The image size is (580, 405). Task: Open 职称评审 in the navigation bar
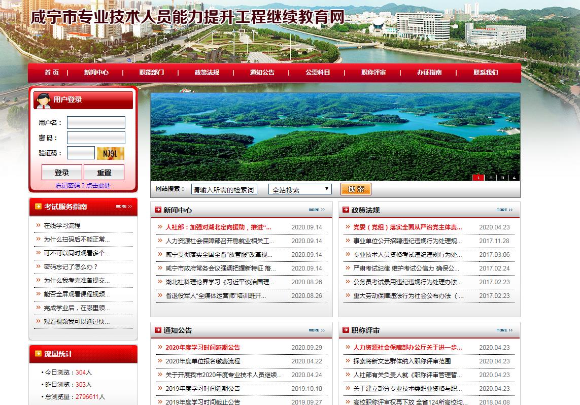click(x=373, y=73)
